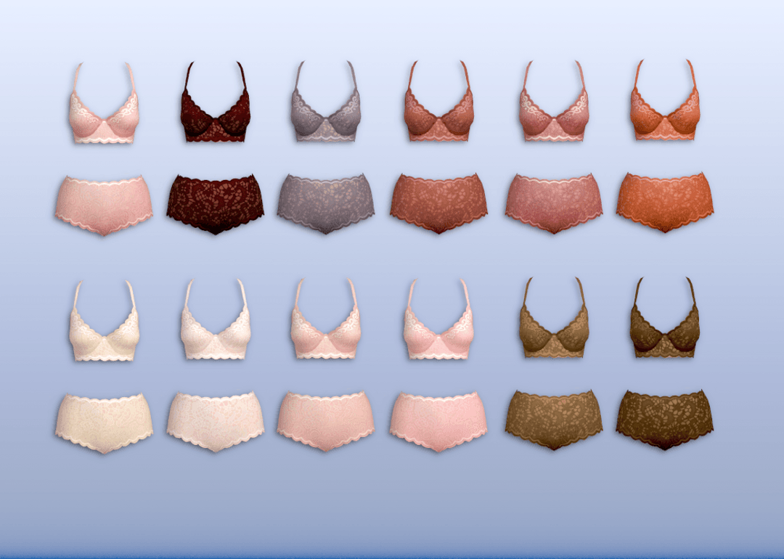
Task: Click the dusty rose panties
Action: coord(552,203)
